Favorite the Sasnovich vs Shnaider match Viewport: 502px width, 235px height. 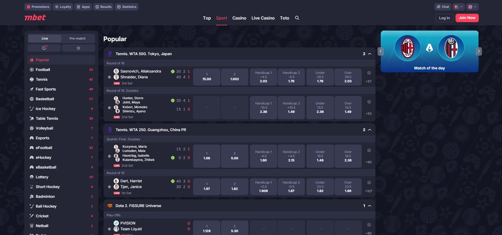[109, 77]
